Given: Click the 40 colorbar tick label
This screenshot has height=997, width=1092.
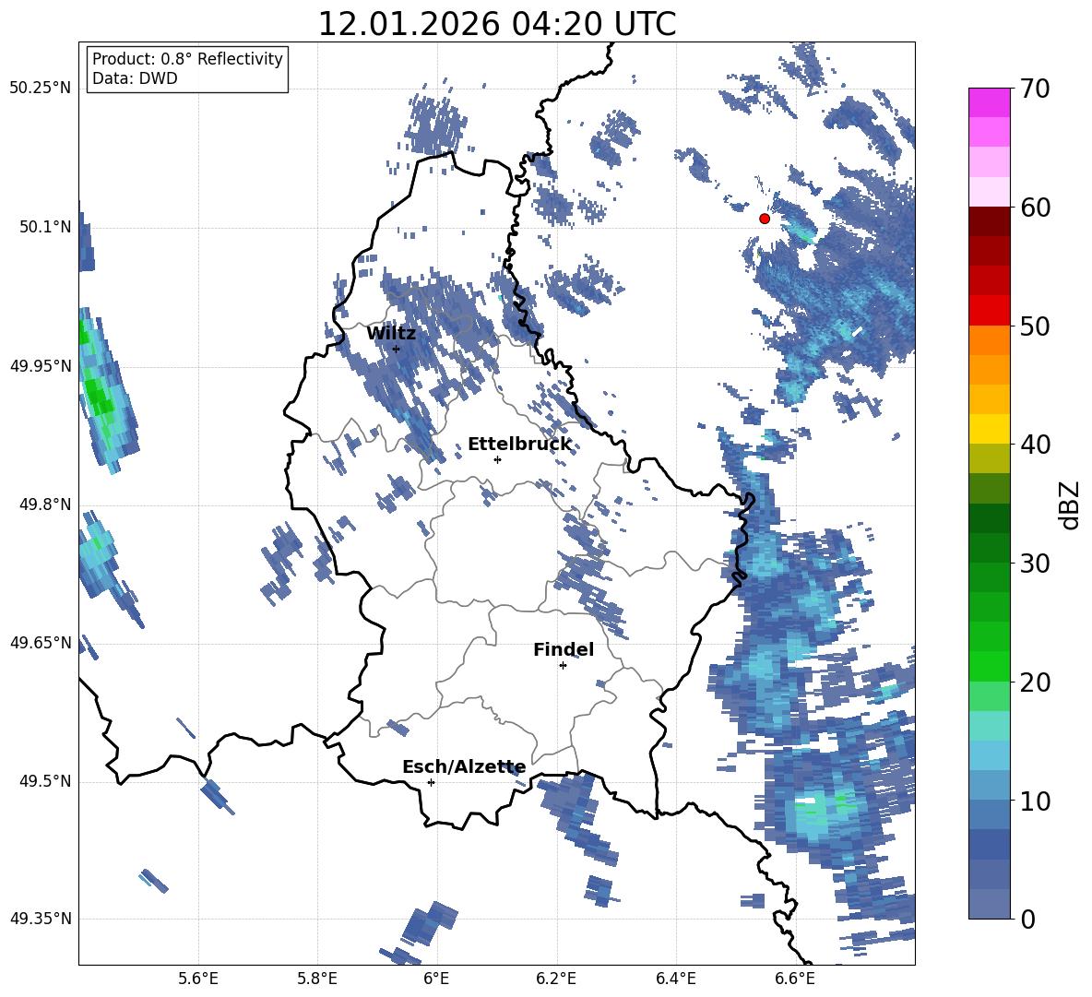Looking at the screenshot, I should click(1034, 445).
